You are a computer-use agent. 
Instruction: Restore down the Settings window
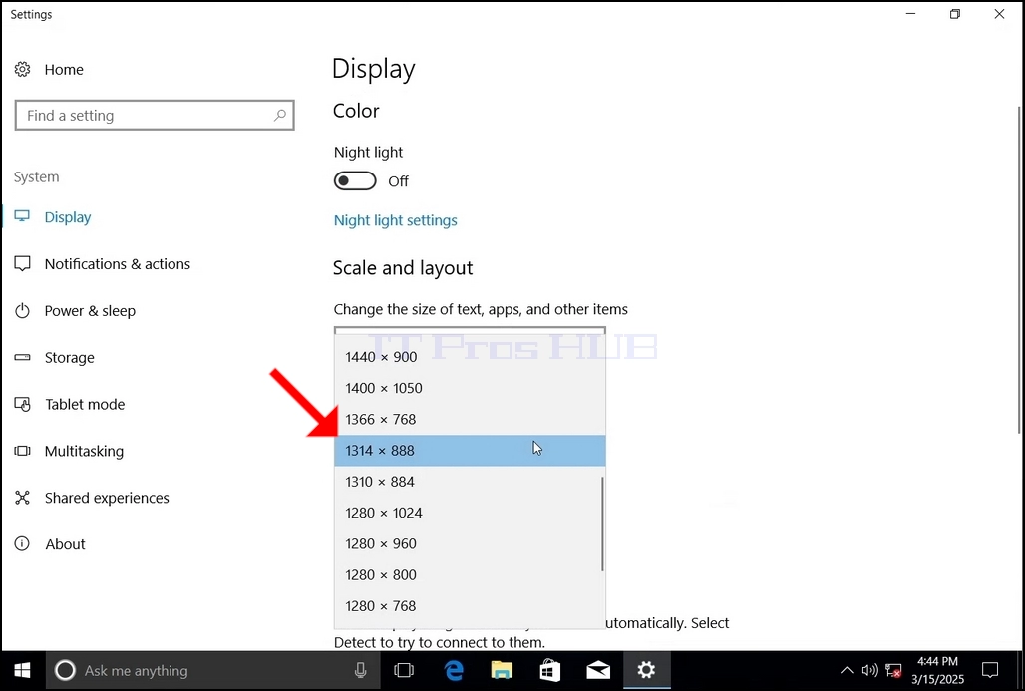955,14
